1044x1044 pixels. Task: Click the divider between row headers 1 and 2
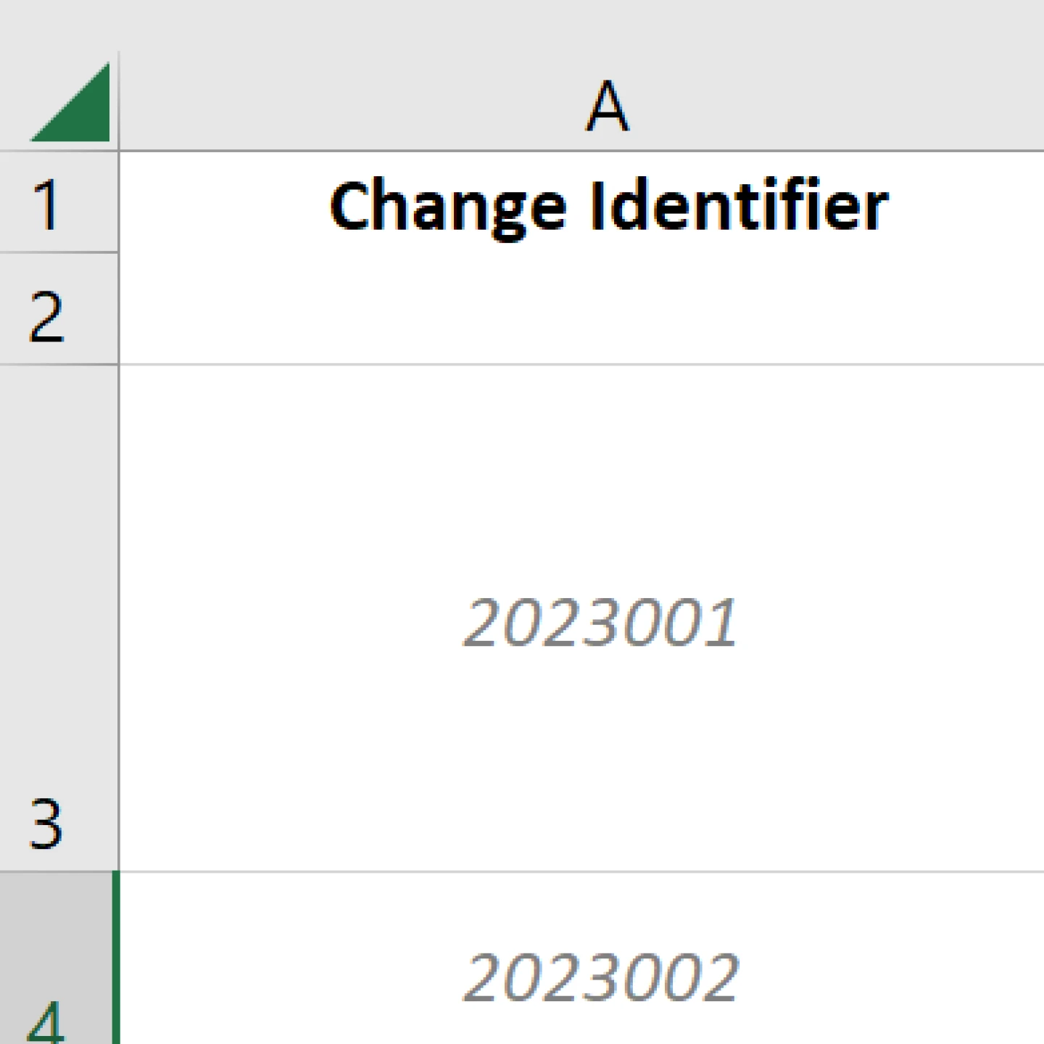[58, 252]
